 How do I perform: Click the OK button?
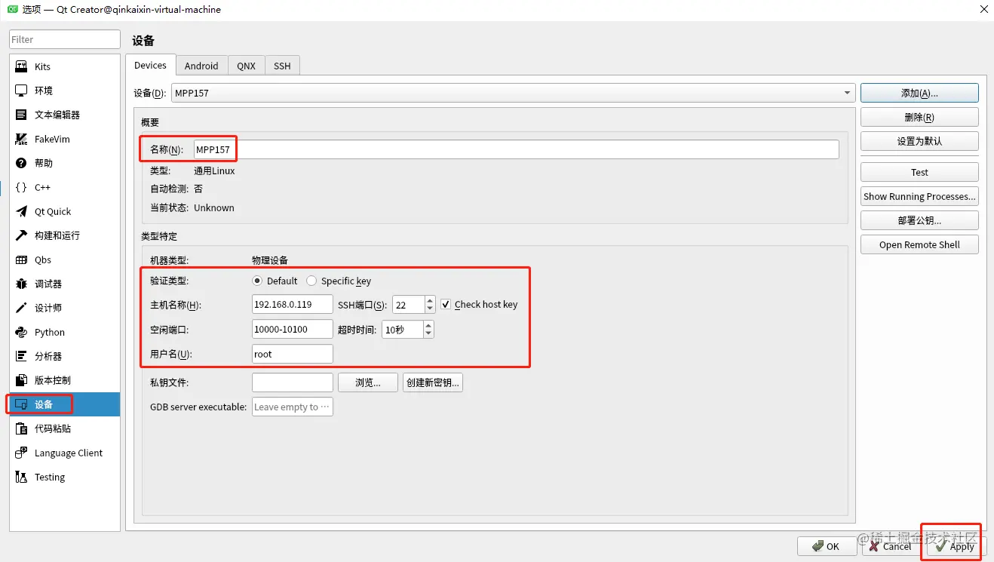coord(826,546)
